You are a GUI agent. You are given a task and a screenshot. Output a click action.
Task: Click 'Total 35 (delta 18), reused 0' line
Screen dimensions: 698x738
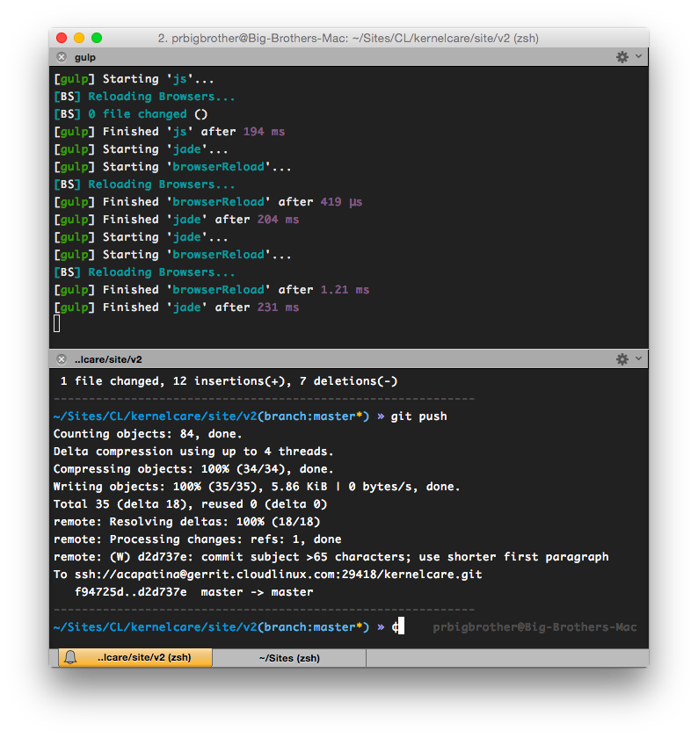point(190,504)
